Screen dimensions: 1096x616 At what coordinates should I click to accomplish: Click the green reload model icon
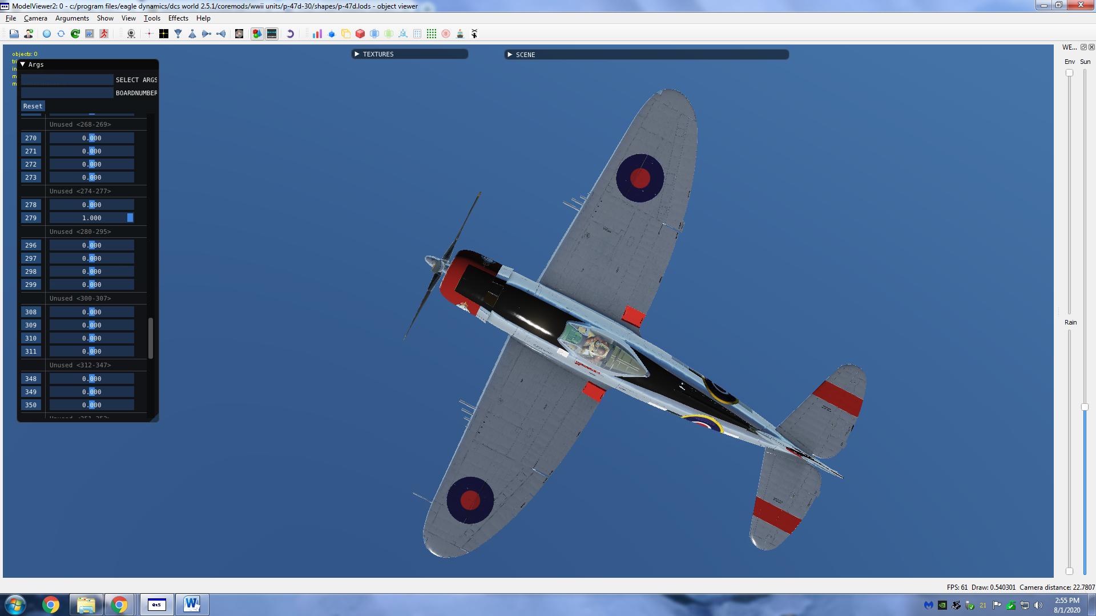[x=75, y=34]
